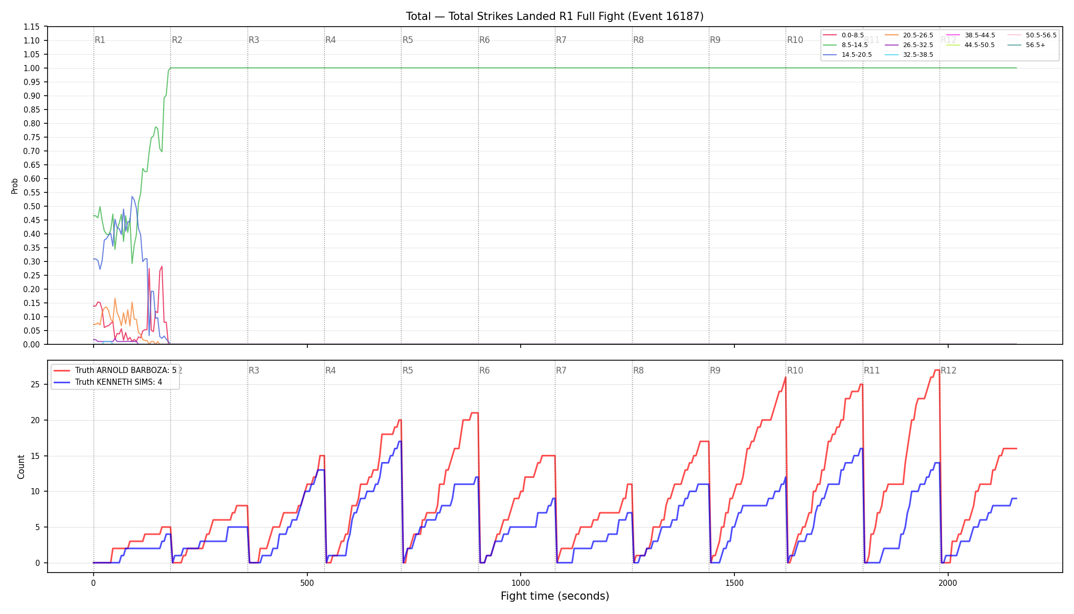Click the 32.5-38.5 legend entry label

(x=918, y=55)
